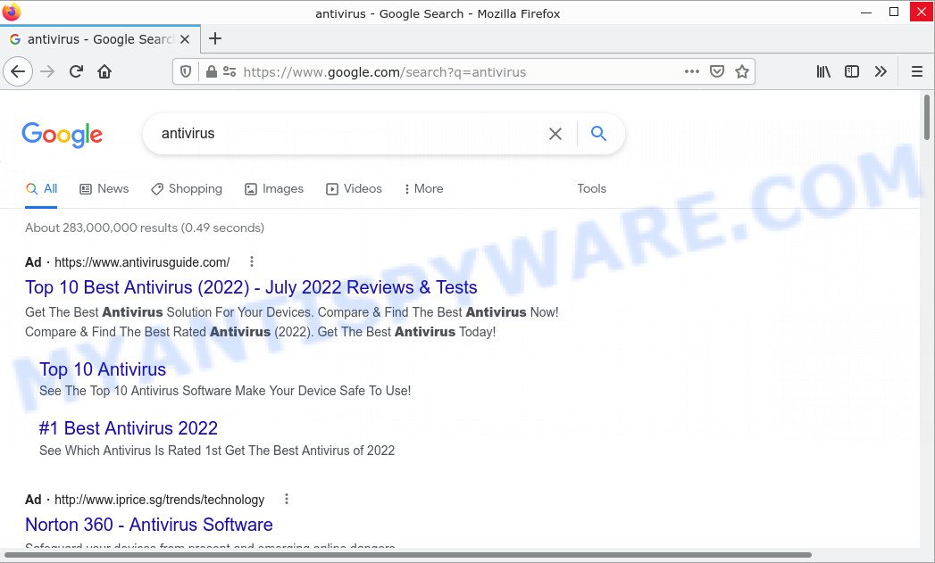Clear the search box with X
This screenshot has width=935, height=563.
click(x=555, y=134)
